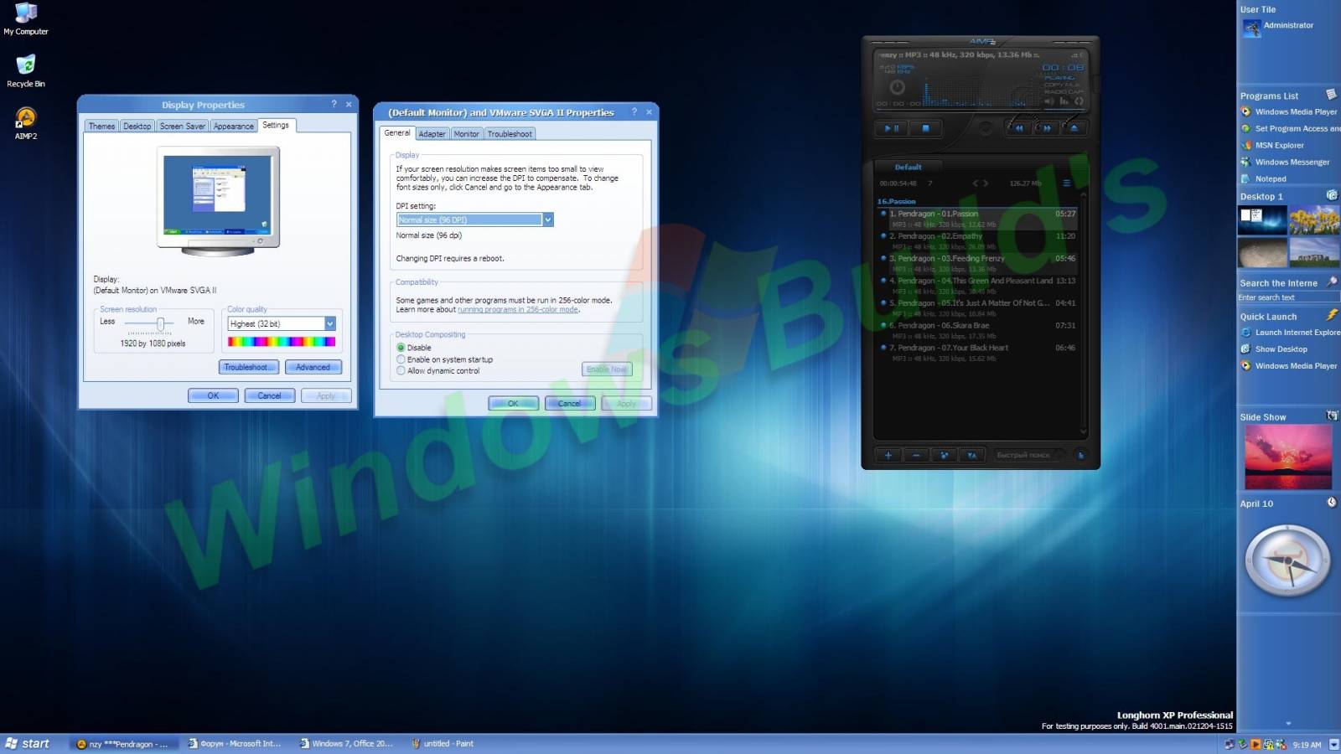1341x754 pixels.
Task: Click the AIMP playlist sort button
Action: click(x=971, y=455)
